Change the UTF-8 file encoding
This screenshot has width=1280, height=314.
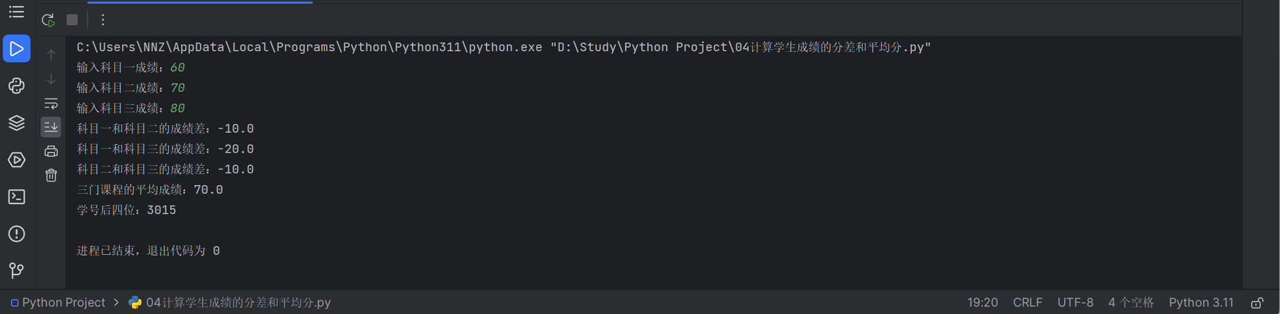click(x=1075, y=303)
